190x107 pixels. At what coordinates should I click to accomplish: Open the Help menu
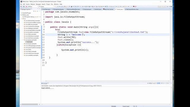[61, 4]
